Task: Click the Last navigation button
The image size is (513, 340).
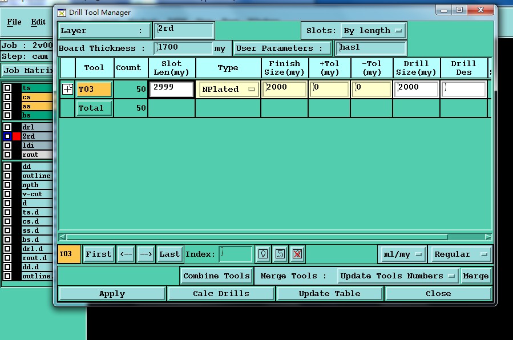Action: pos(169,254)
